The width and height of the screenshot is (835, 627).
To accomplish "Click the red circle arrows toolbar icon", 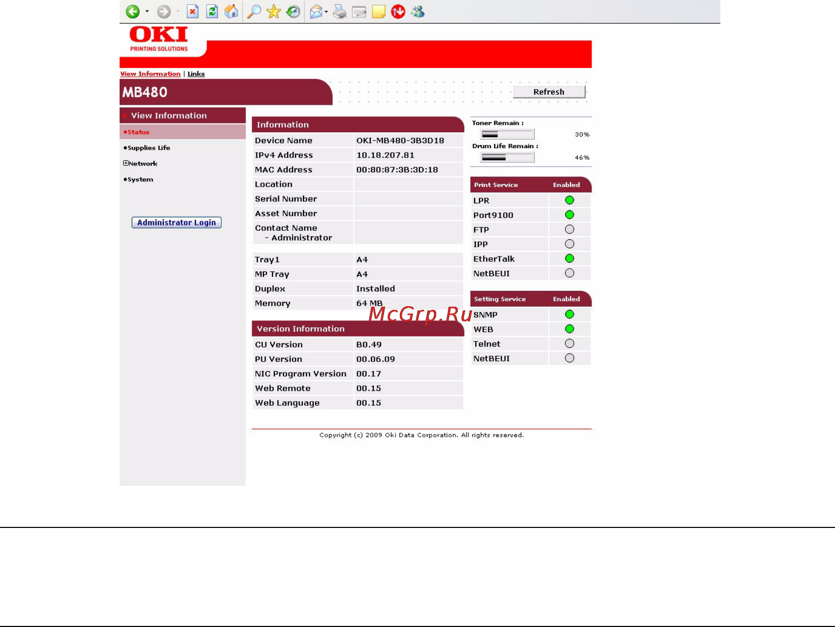I will click(398, 12).
